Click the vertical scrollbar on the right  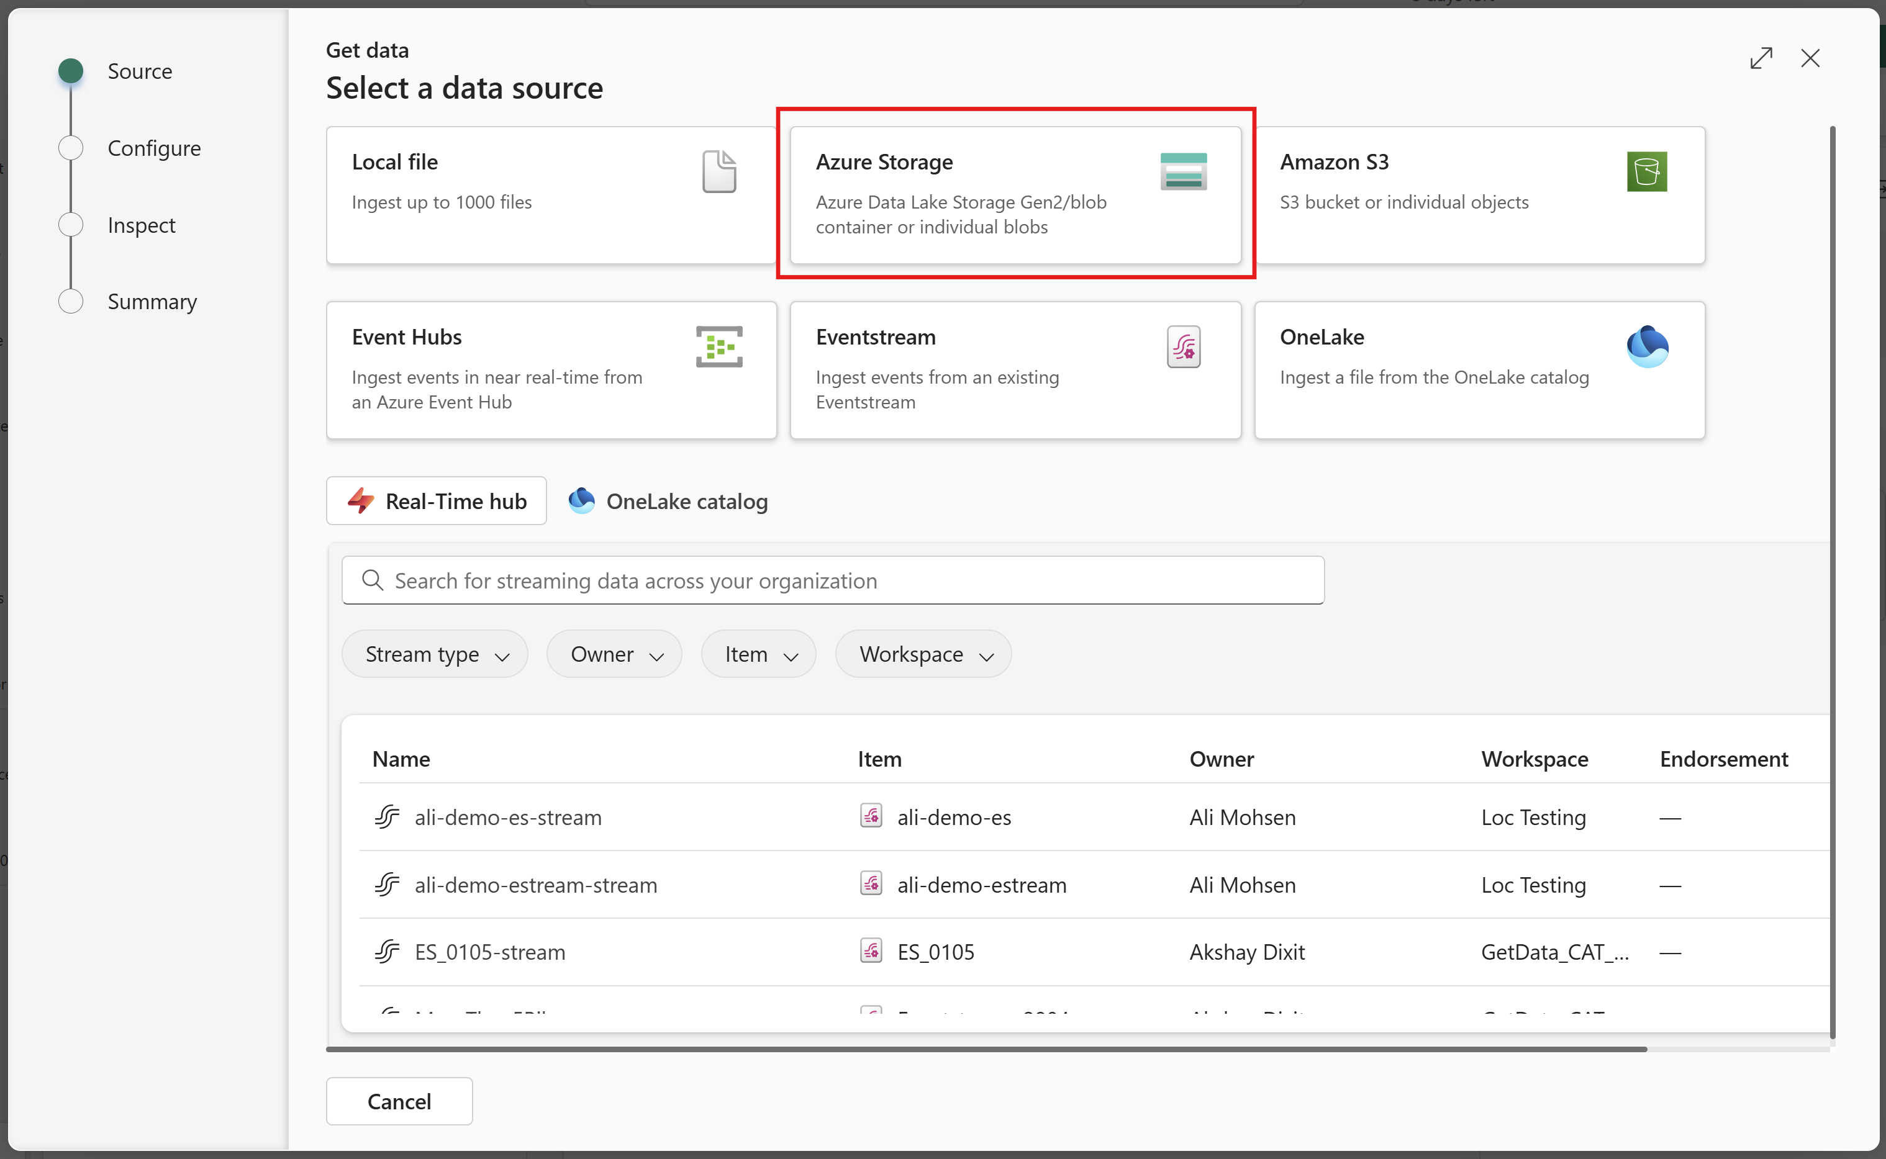(x=1833, y=582)
